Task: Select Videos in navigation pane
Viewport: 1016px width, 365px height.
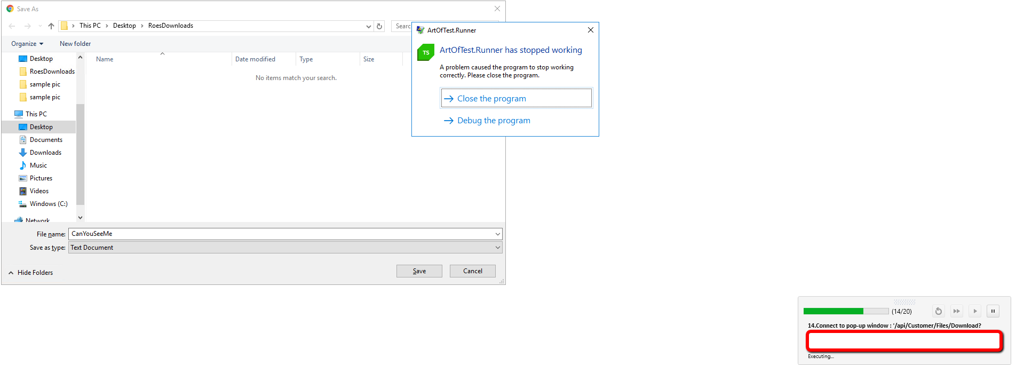Action: tap(39, 191)
